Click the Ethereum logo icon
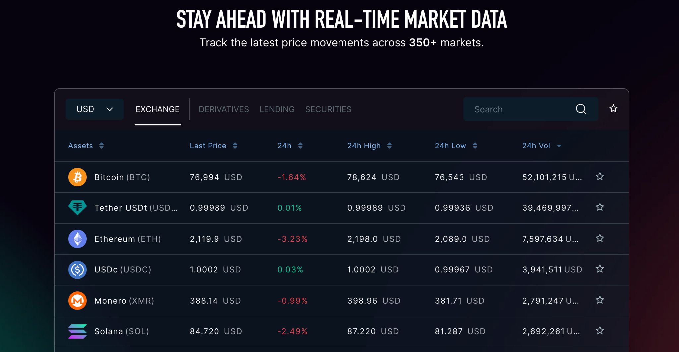 click(77, 239)
